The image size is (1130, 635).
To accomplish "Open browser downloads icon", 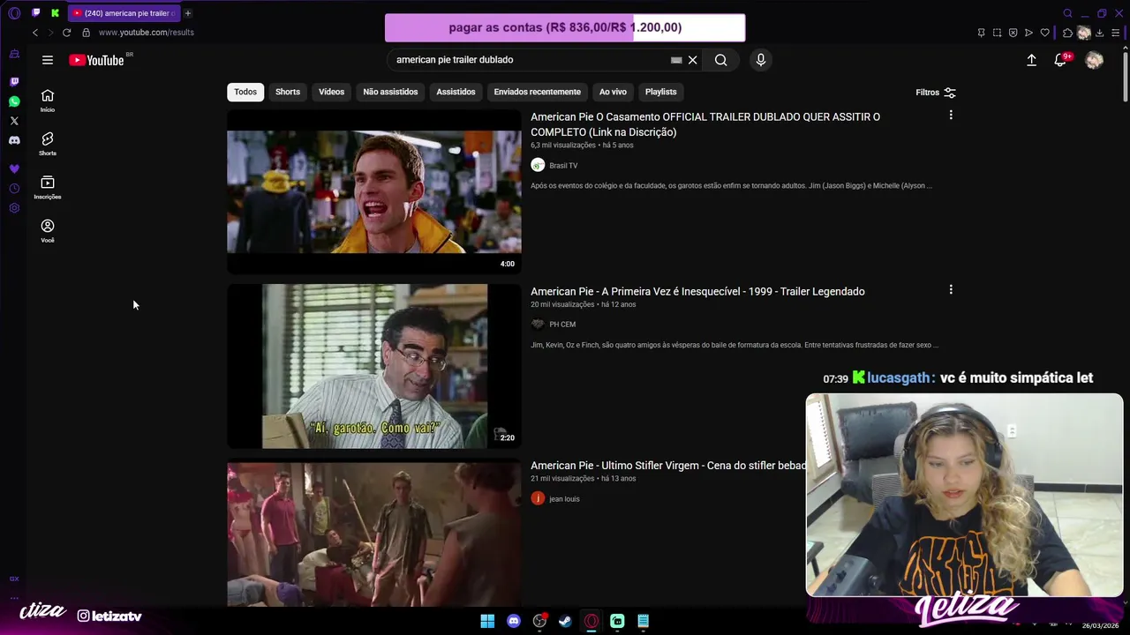I will tap(1099, 33).
